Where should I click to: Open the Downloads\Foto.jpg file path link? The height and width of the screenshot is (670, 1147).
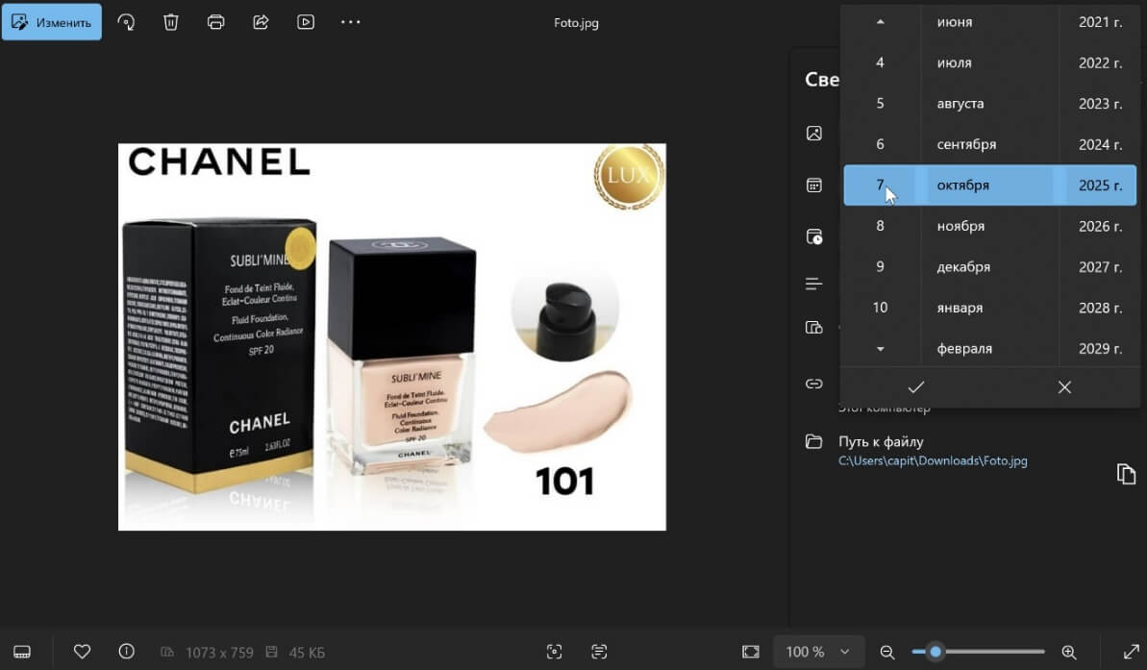point(933,461)
